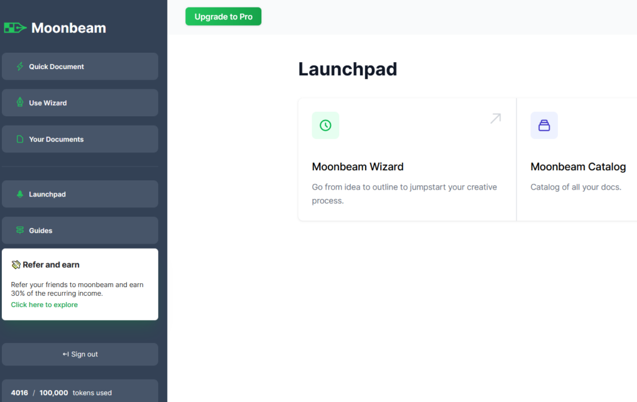Click the Sign out button
This screenshot has width=637, height=402.
(80, 354)
